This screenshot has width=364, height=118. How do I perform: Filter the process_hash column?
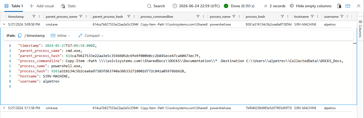point(282,16)
